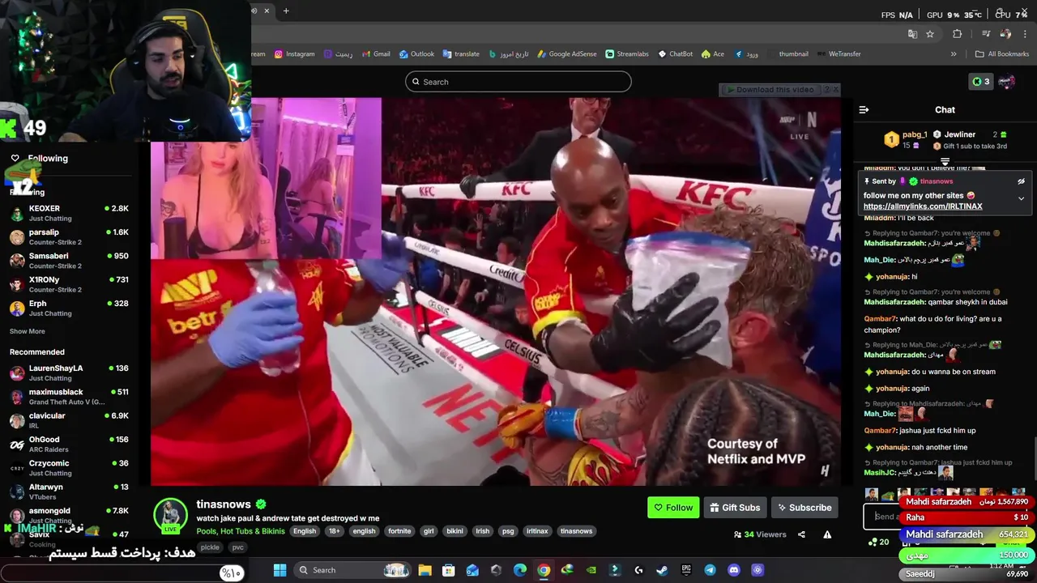Viewport: 1037px width, 583px height.
Task: Open clavicular recommended channel
Action: click(69, 420)
